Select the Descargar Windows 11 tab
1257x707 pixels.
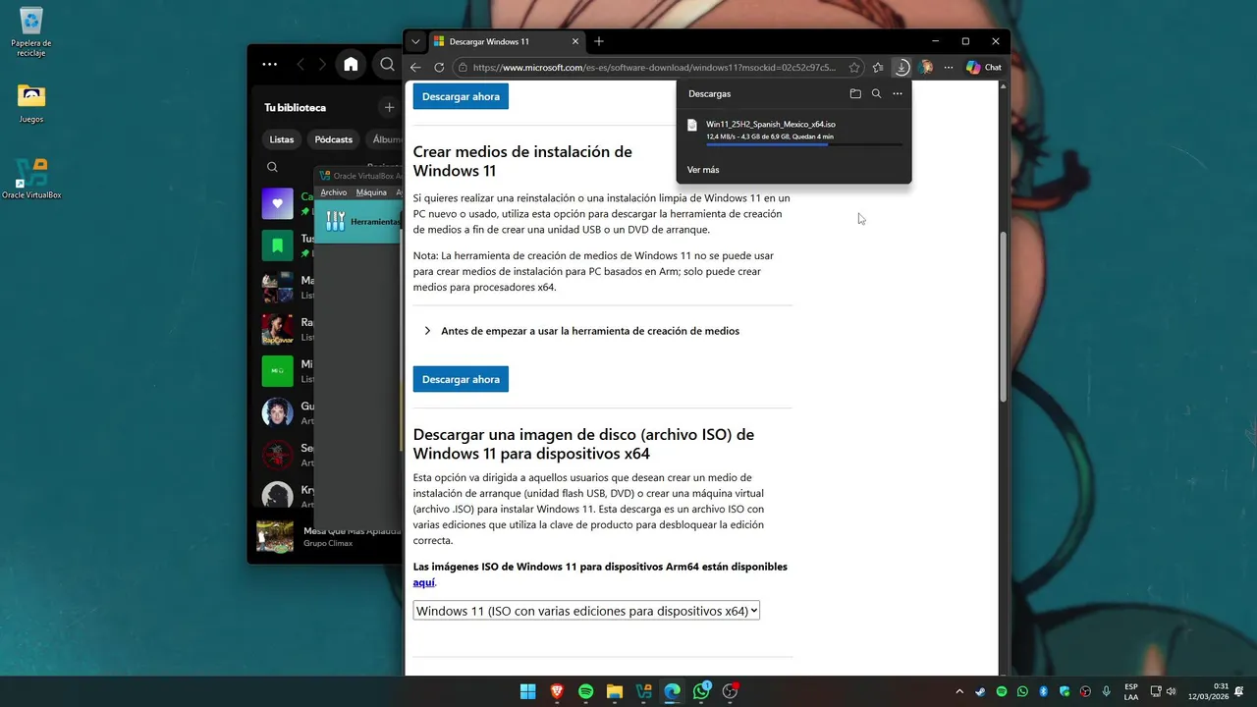pyautogui.click(x=505, y=41)
